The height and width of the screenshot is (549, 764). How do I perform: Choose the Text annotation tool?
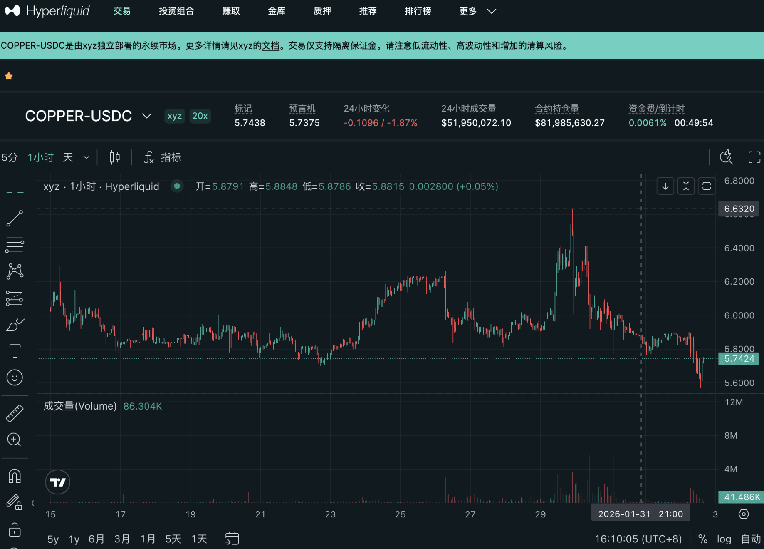15,351
